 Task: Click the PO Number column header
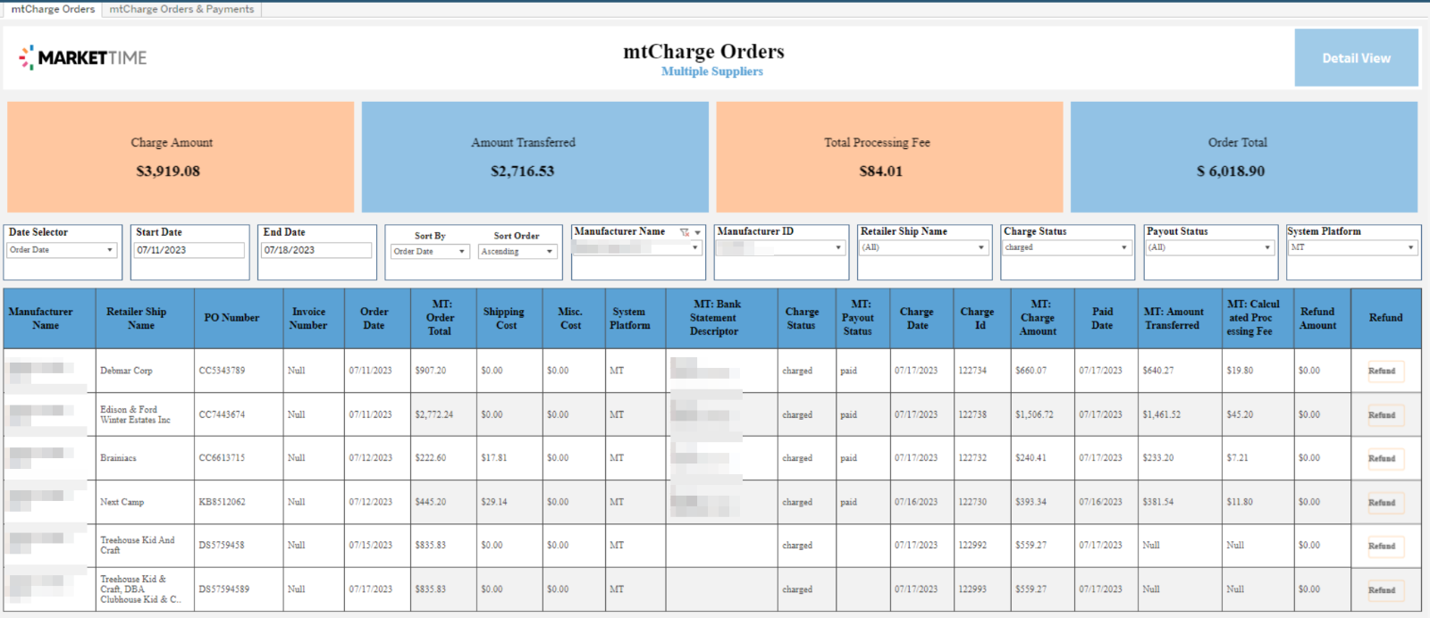point(239,318)
